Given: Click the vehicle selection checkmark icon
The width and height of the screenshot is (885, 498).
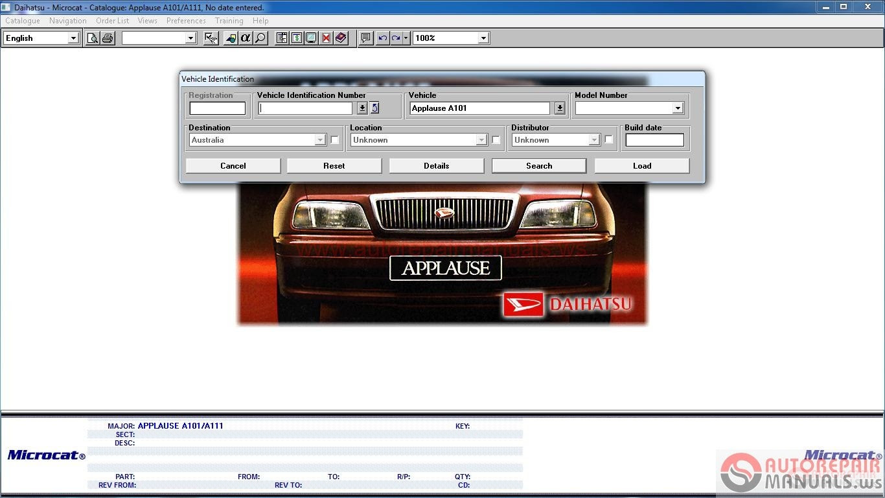Looking at the screenshot, I should tap(211, 38).
